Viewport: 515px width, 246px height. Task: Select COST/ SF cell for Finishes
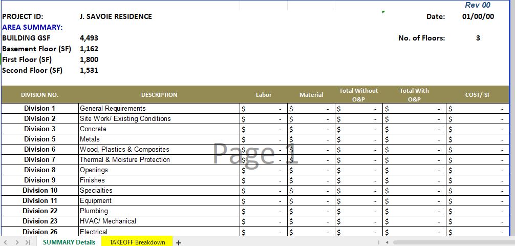478,180
